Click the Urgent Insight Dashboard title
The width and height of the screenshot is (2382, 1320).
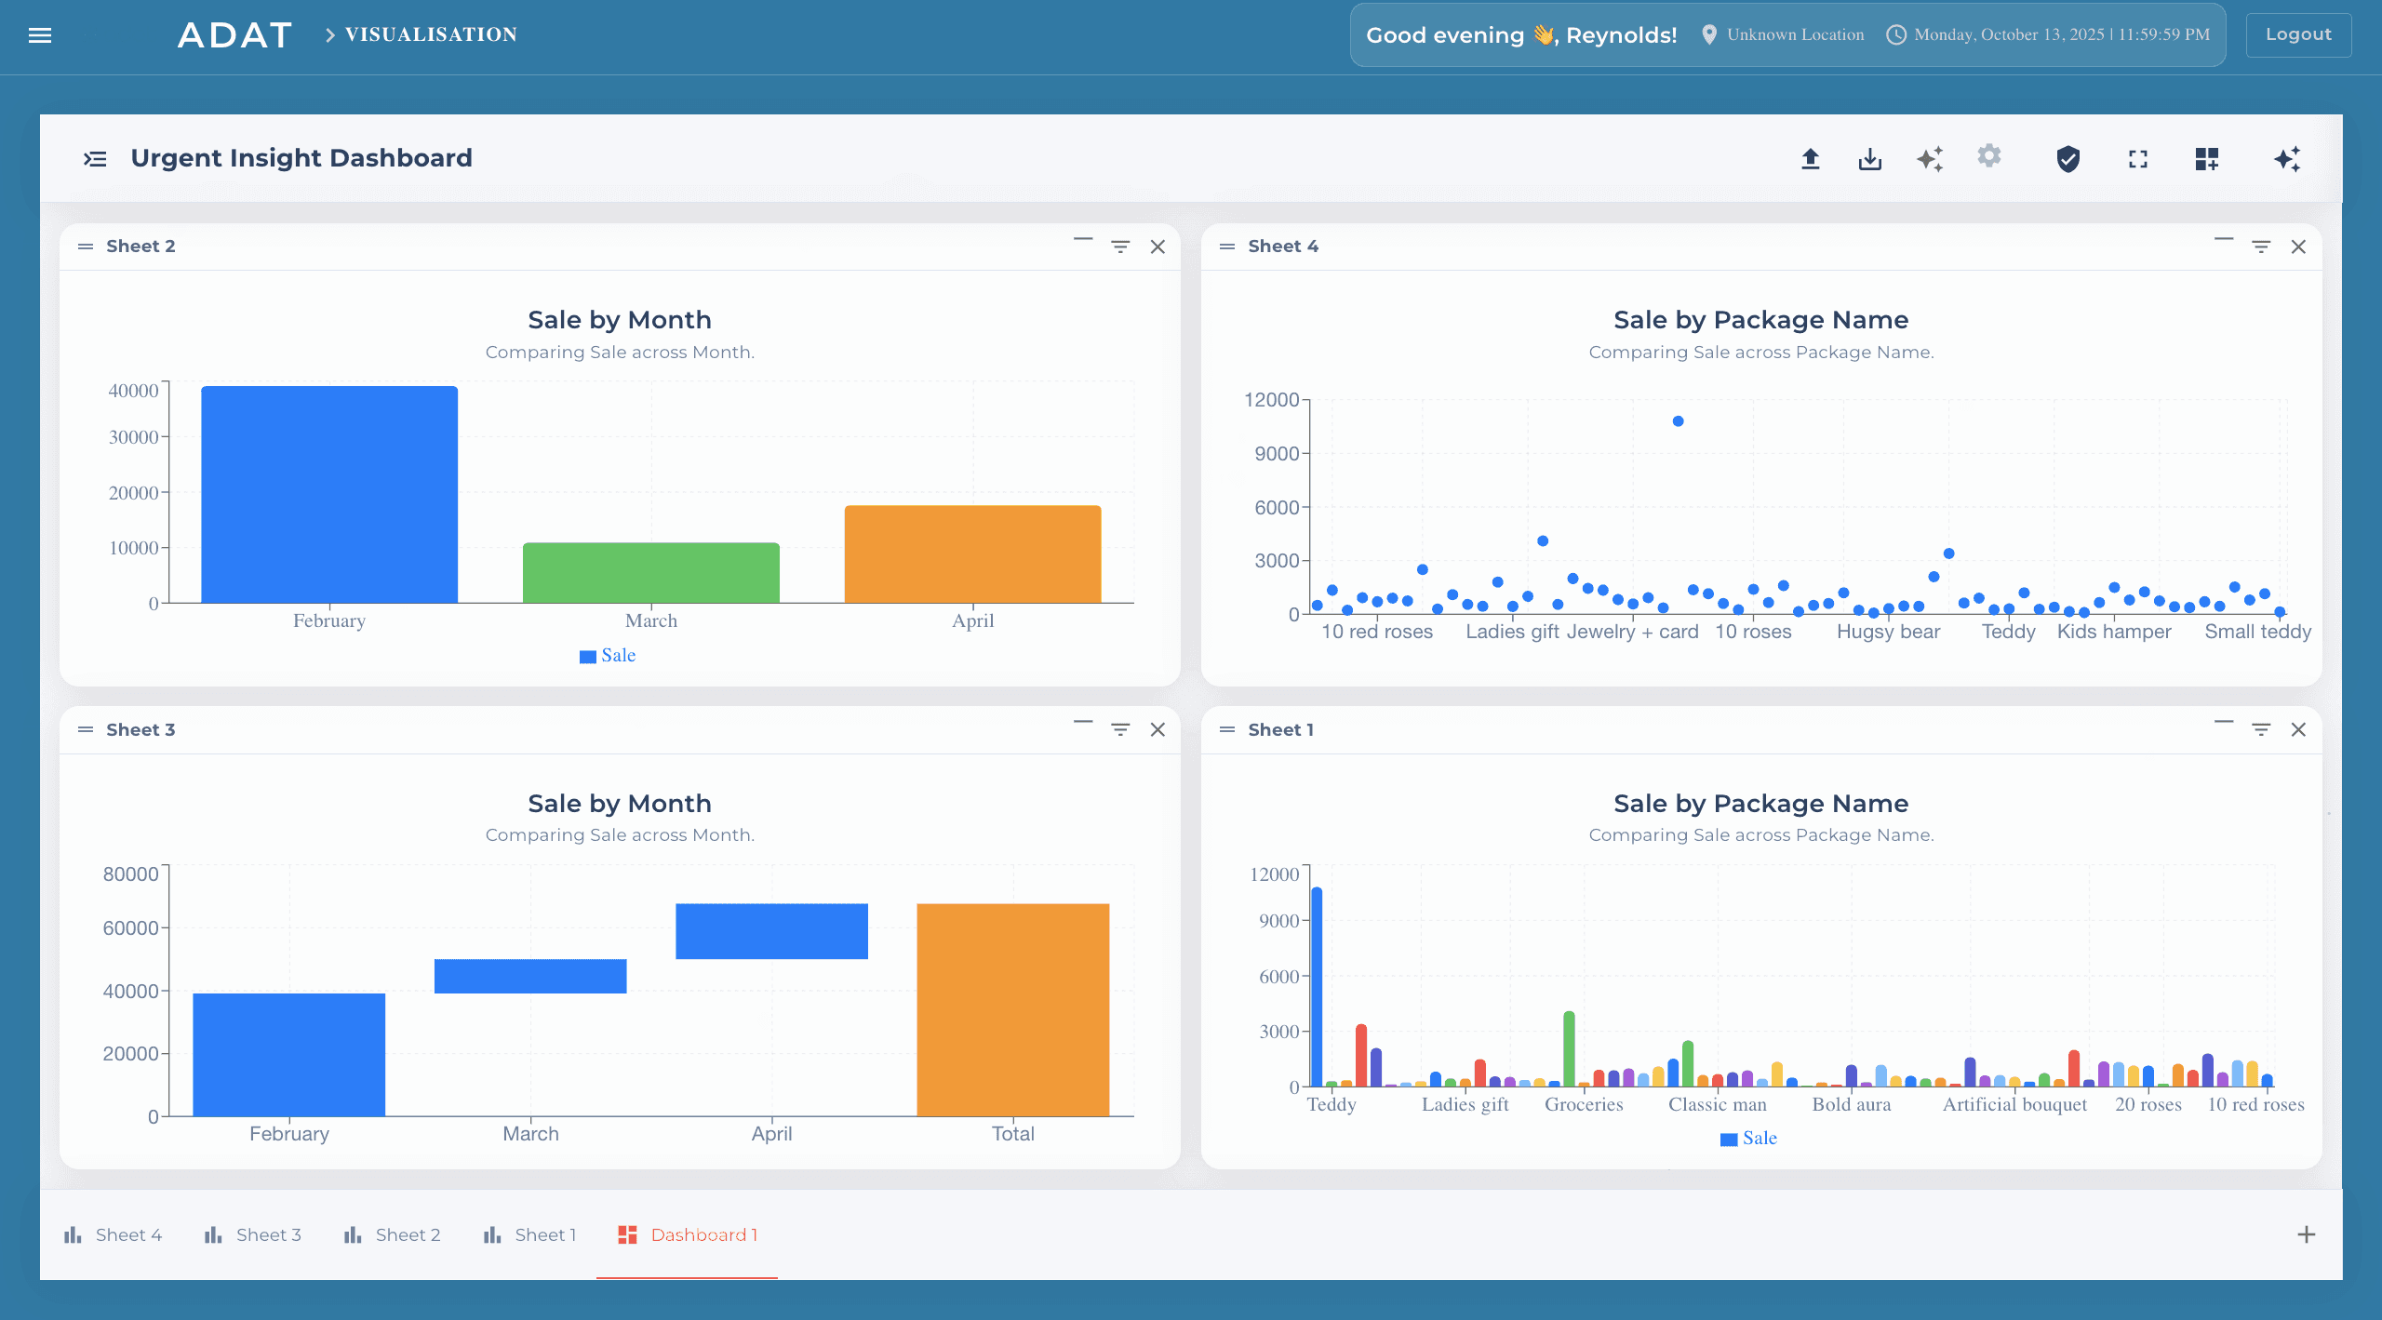point(301,158)
